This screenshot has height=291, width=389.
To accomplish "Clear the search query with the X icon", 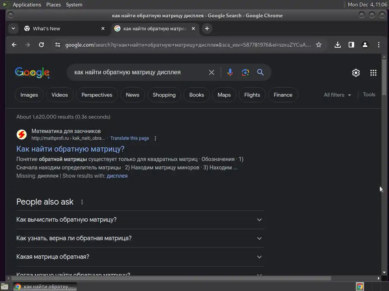I will click(x=211, y=72).
